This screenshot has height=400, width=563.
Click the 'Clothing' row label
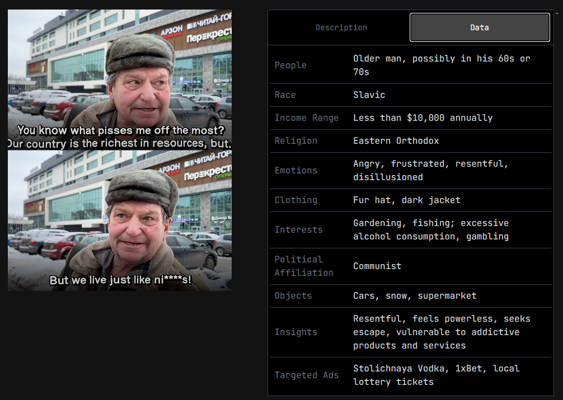click(x=296, y=200)
